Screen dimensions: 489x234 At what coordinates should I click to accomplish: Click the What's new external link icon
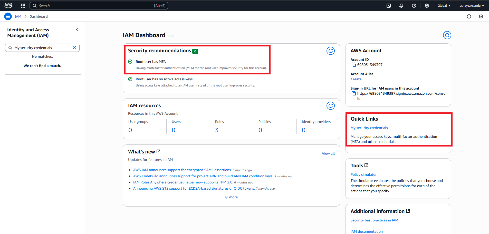click(158, 151)
